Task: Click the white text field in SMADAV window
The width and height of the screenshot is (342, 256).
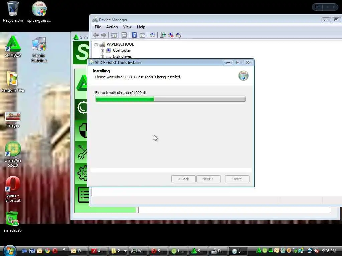Action: click(234, 210)
